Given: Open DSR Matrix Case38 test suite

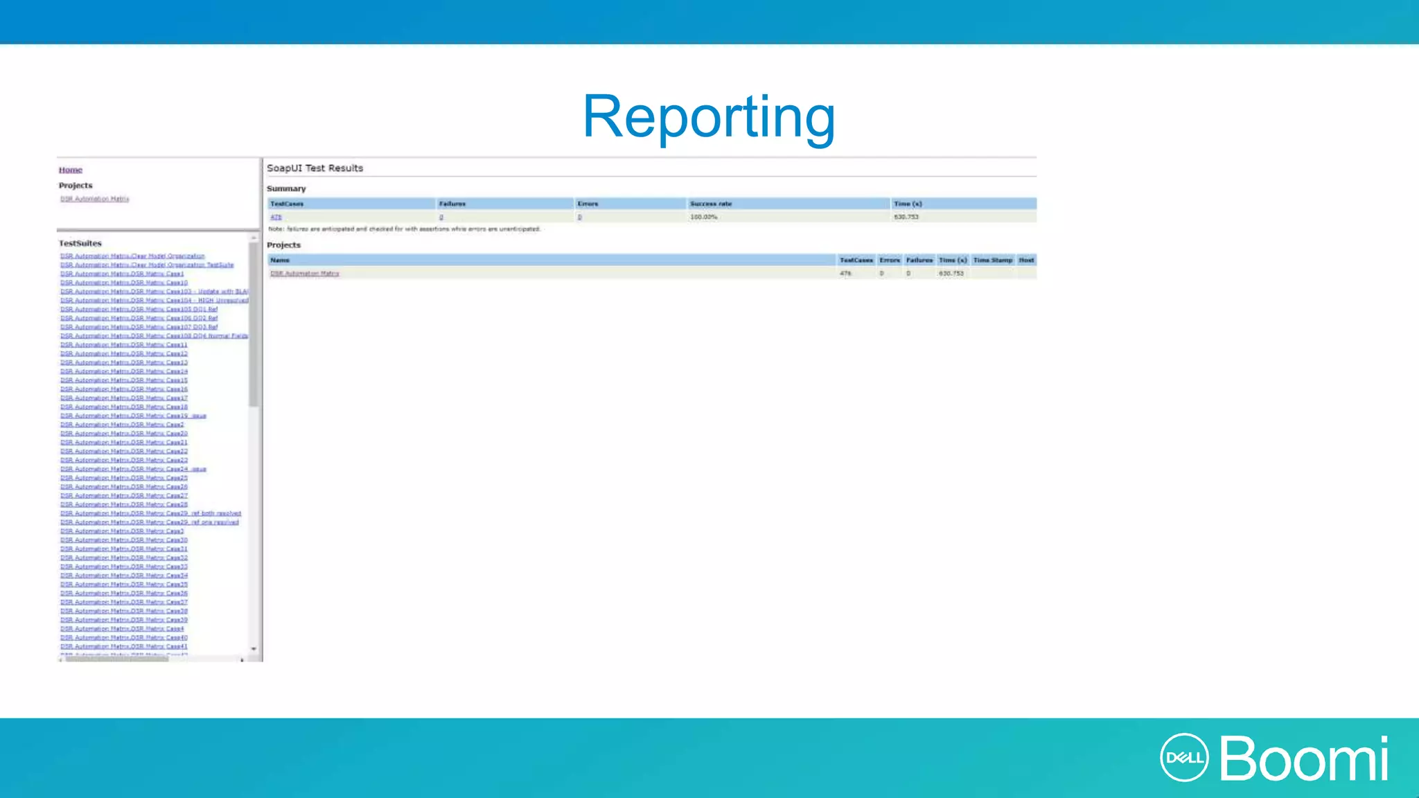Looking at the screenshot, I should tap(123, 611).
